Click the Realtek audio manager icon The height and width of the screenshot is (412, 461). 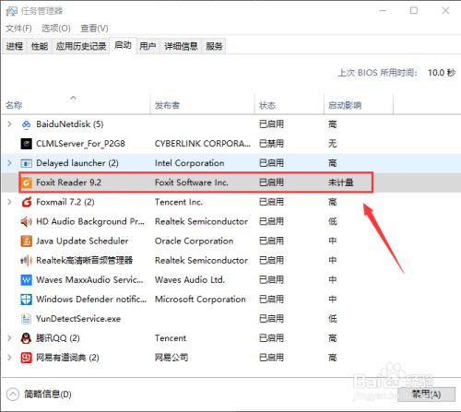coord(26,261)
